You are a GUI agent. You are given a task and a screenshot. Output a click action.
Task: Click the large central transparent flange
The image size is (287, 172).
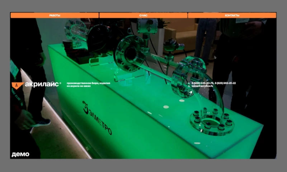128,54
